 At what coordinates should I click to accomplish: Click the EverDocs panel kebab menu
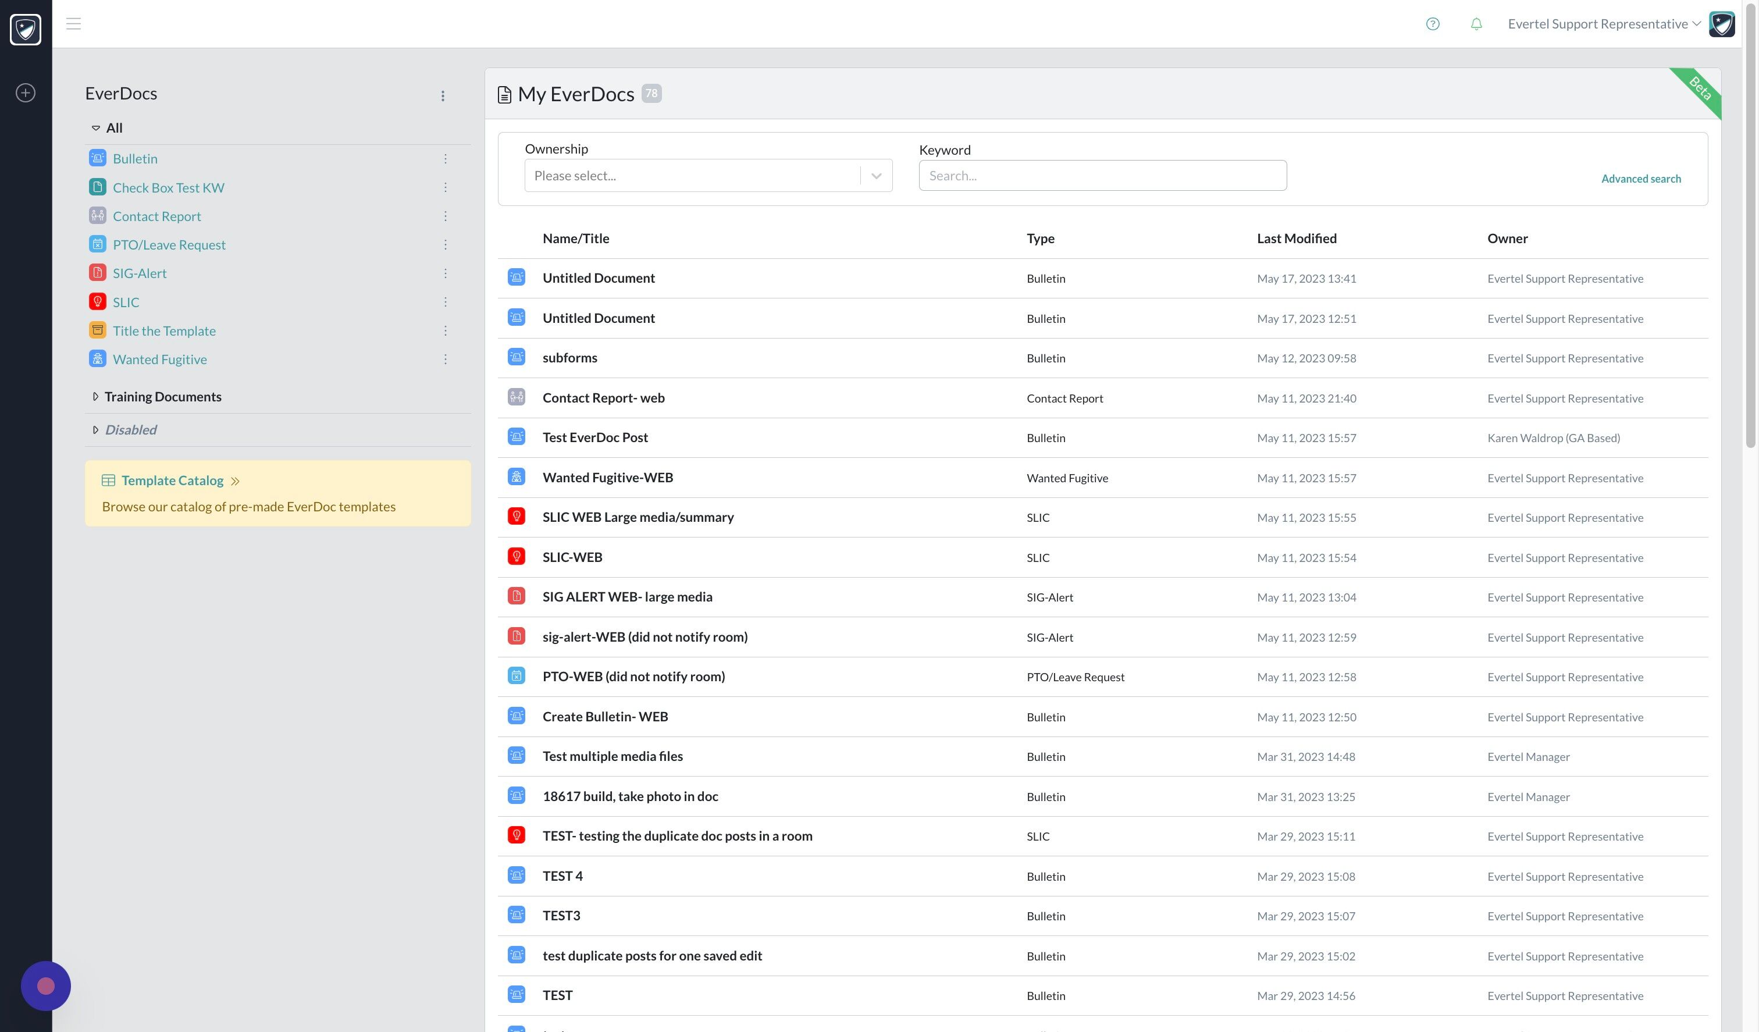(443, 95)
